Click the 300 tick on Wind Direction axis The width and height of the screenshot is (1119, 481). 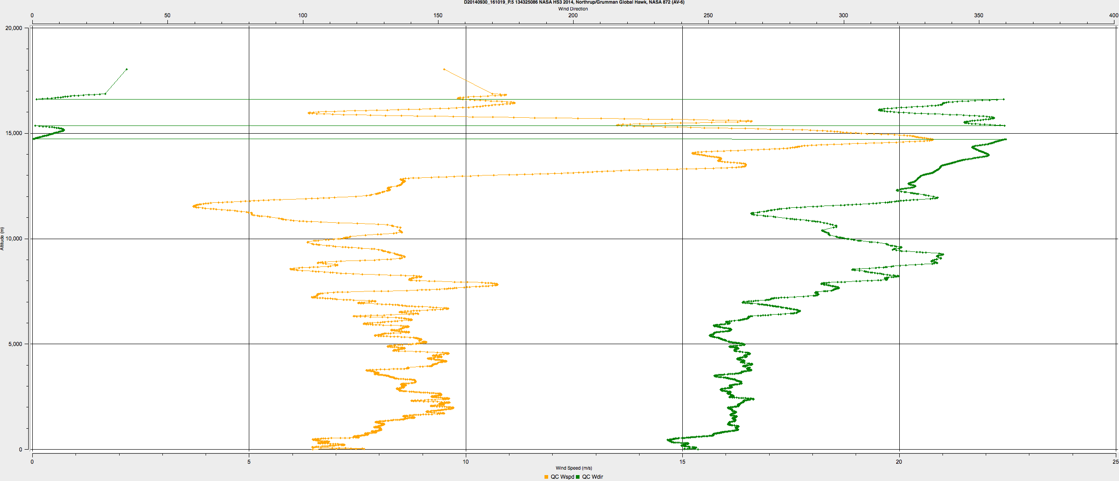(843, 15)
